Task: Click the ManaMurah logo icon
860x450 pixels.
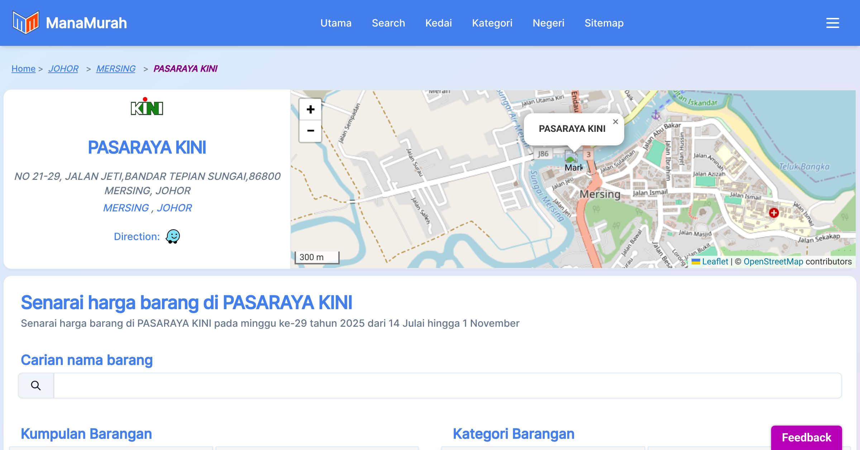Action: [25, 23]
